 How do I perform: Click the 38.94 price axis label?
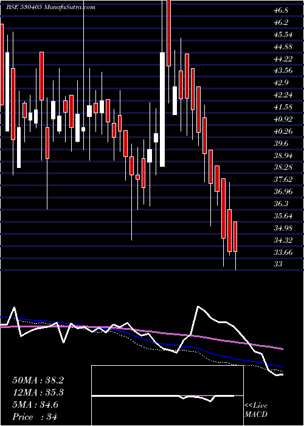(283, 156)
